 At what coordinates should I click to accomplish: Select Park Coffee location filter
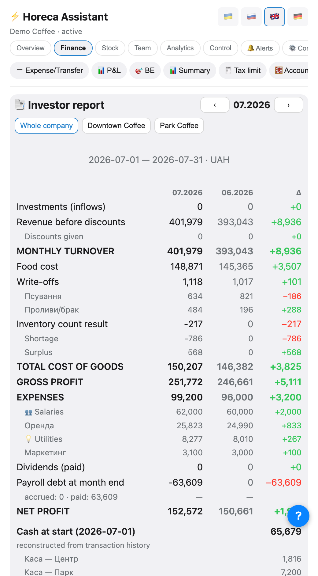point(179,126)
